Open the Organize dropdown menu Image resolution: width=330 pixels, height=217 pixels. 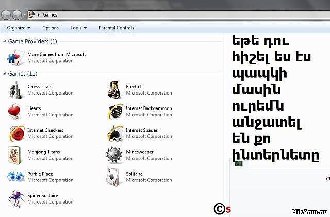(19, 28)
